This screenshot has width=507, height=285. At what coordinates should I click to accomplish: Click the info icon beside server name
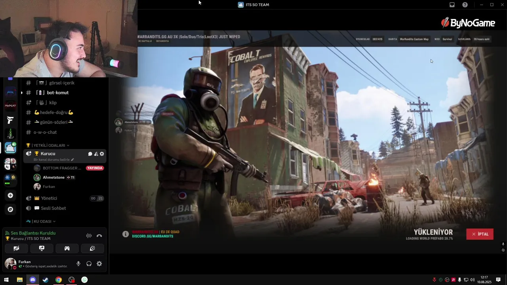(126, 234)
